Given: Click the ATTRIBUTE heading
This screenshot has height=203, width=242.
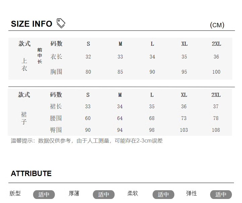Looking at the screenshot, I should click(x=31, y=173).
